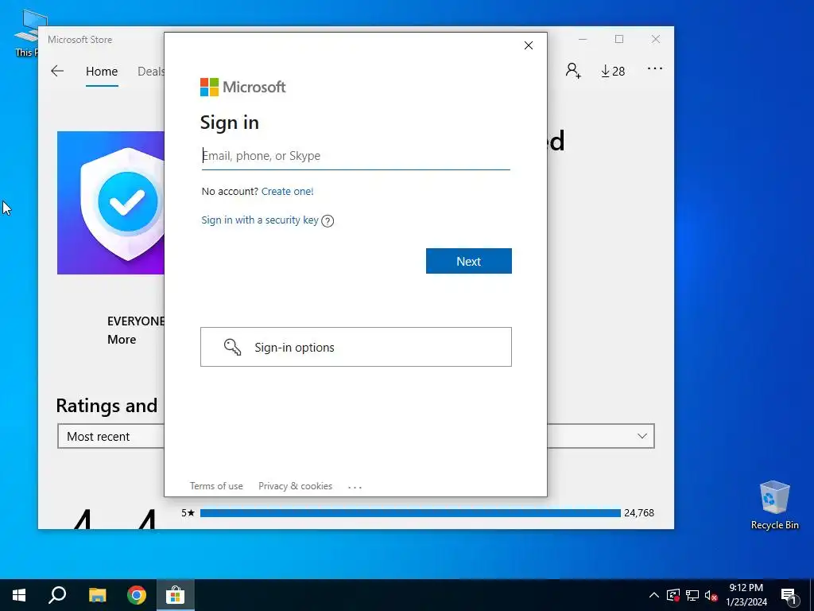The image size is (814, 611).
Task: Go back in Microsoft Store
Action: (x=57, y=71)
